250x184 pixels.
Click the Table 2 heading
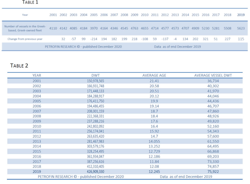coord(19,66)
